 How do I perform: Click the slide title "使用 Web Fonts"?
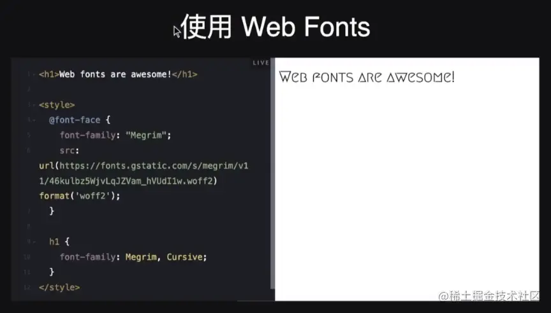pos(275,27)
